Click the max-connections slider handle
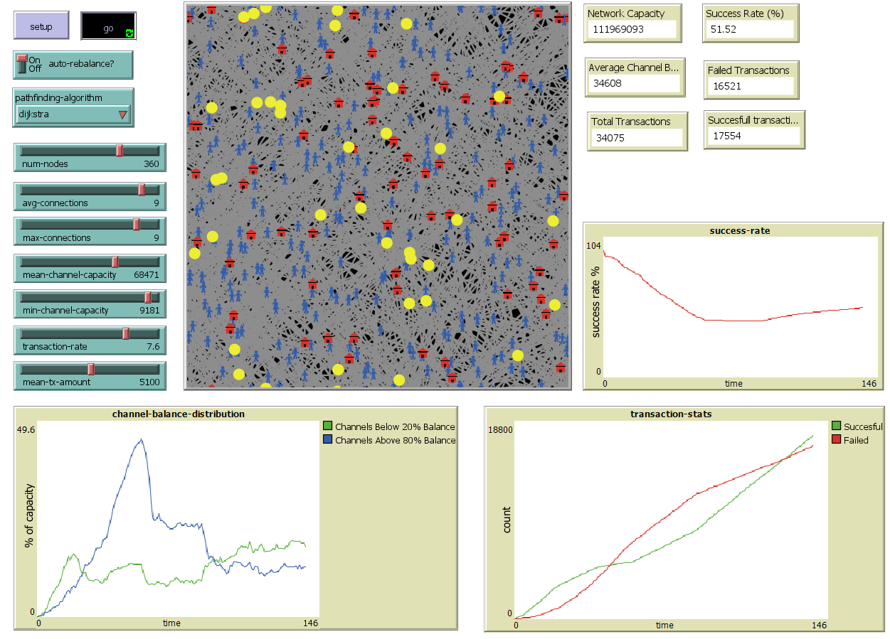Screen dimensions: 890x639 click(x=137, y=225)
